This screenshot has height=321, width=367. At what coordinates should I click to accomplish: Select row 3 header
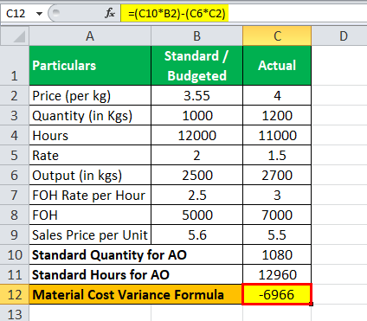pos(15,115)
